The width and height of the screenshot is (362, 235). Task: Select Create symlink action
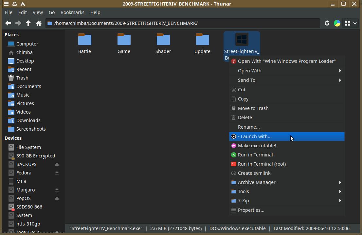coord(287,173)
